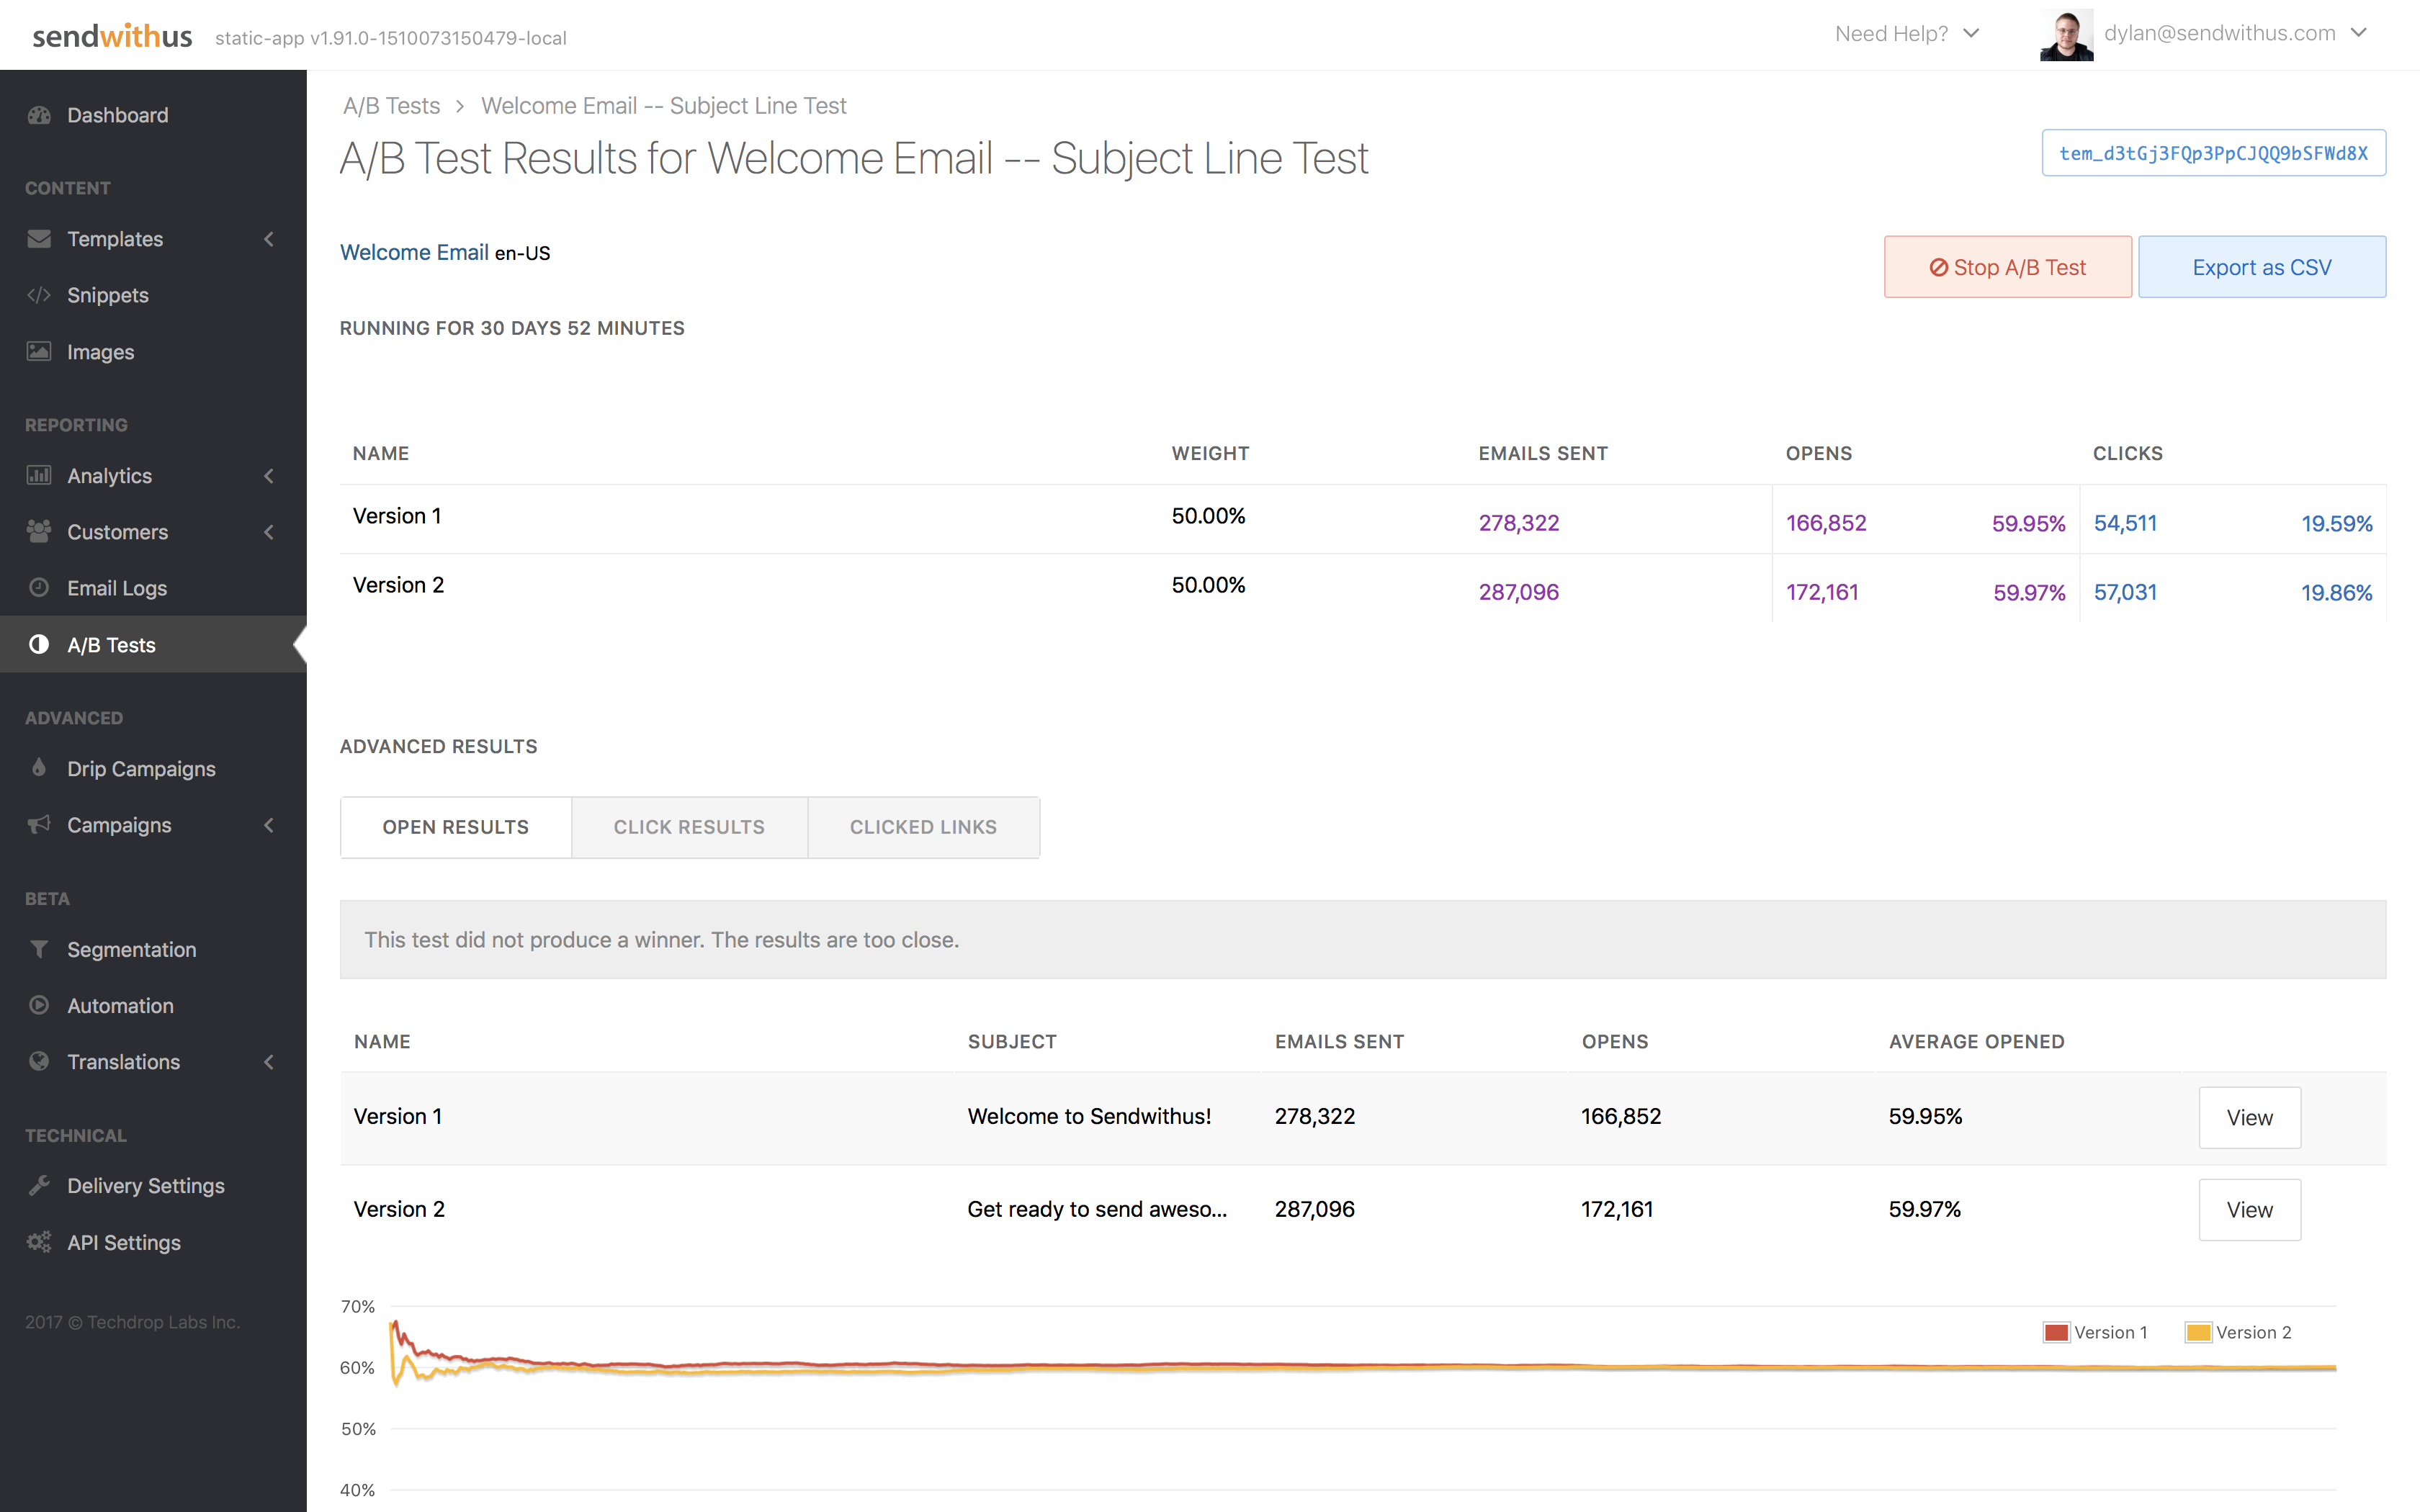Click the Dashboard palette icon
The image size is (2420, 1512).
[39, 115]
